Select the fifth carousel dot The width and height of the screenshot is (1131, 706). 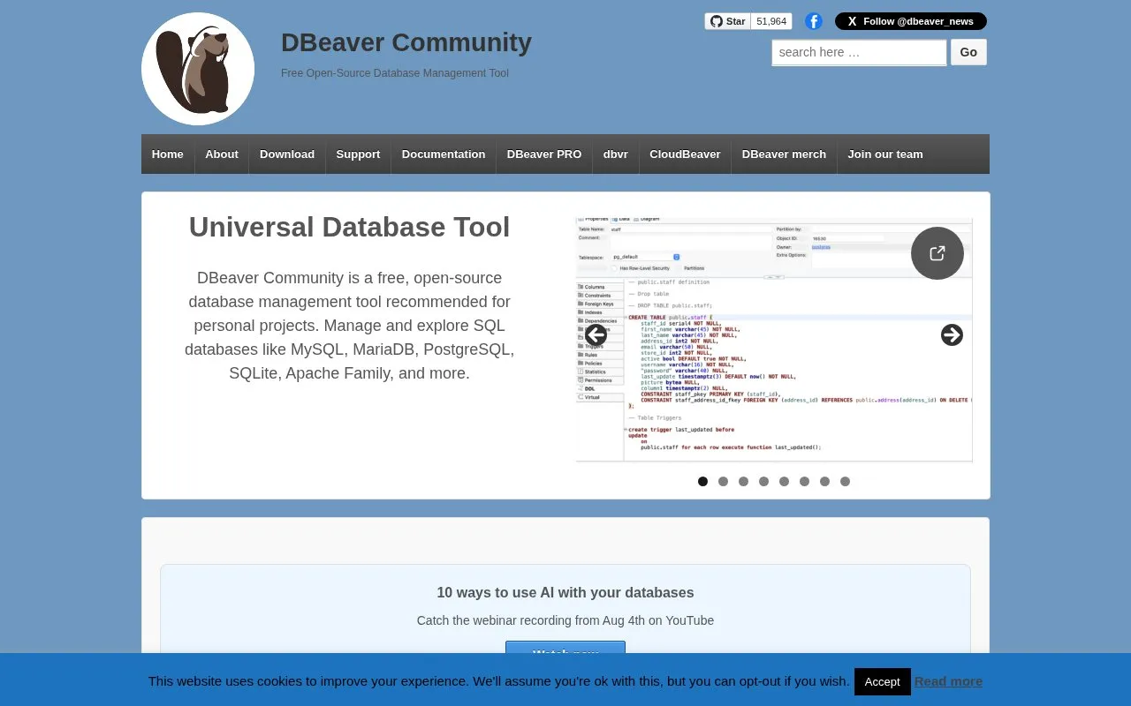click(x=785, y=482)
